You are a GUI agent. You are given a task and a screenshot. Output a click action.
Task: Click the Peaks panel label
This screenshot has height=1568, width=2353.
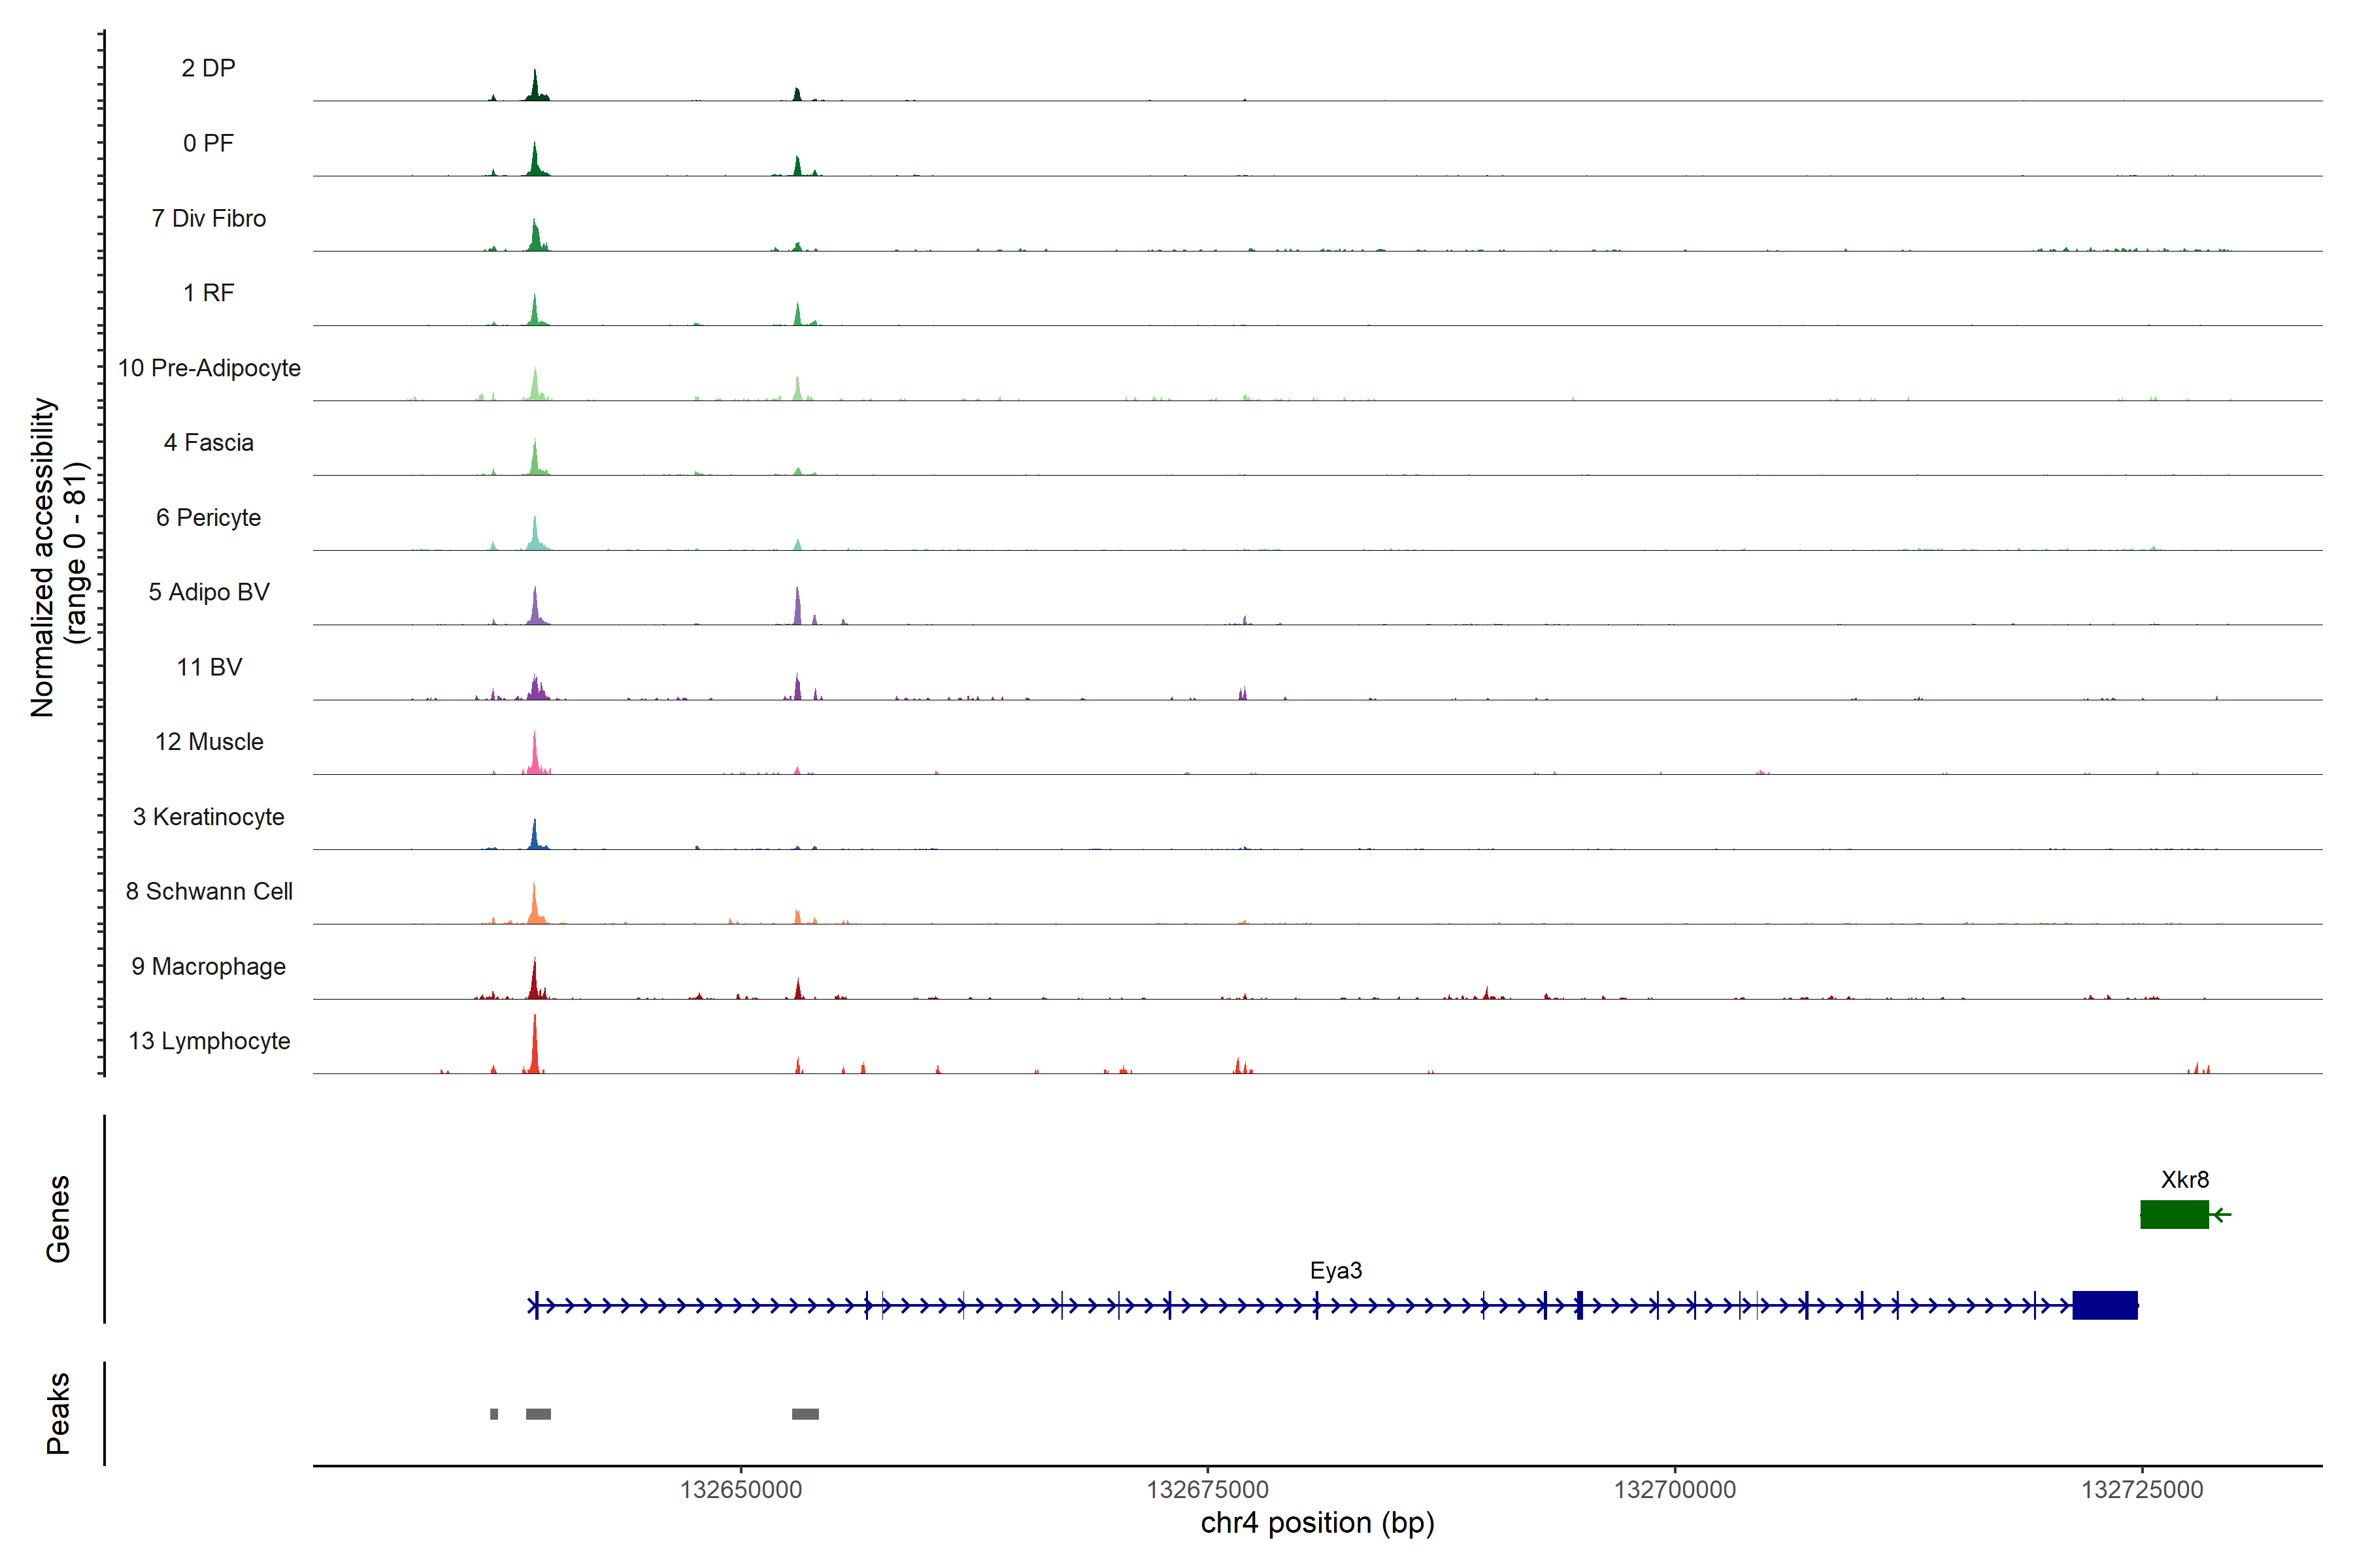click(x=58, y=1413)
